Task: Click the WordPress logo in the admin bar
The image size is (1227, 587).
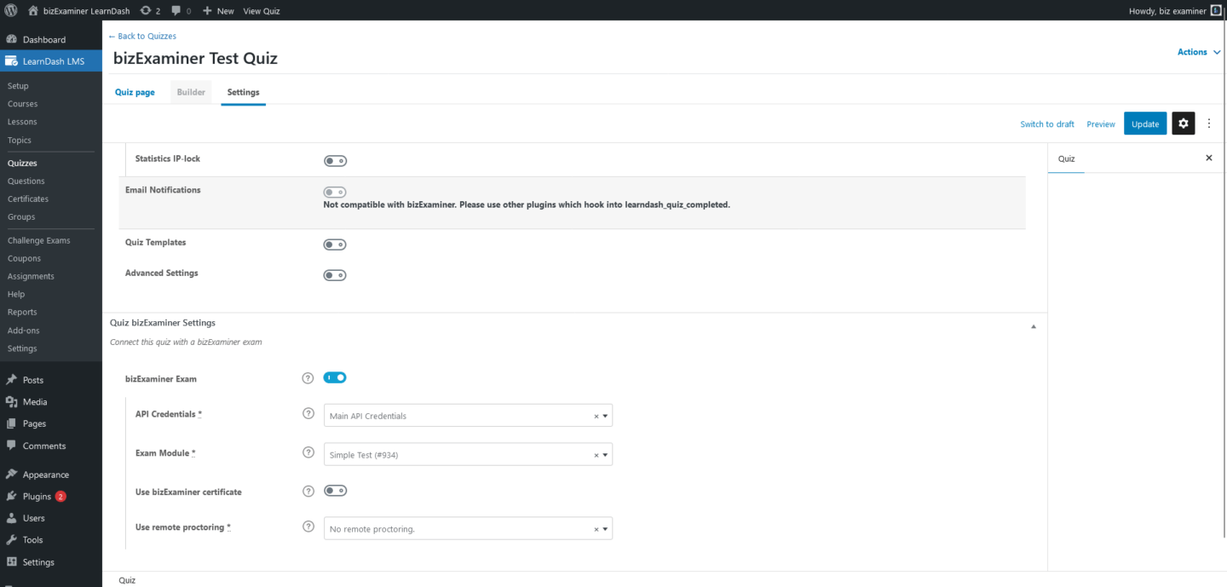Action: 9,10
